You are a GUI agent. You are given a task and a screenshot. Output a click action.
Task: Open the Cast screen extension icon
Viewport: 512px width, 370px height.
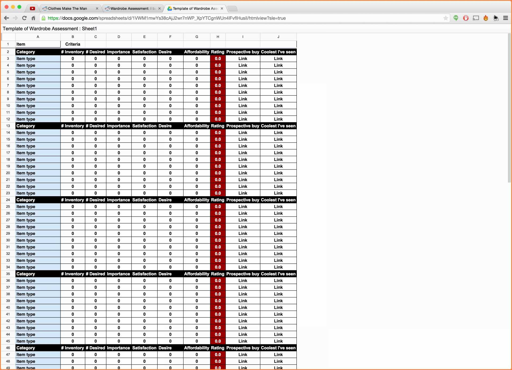click(x=476, y=18)
